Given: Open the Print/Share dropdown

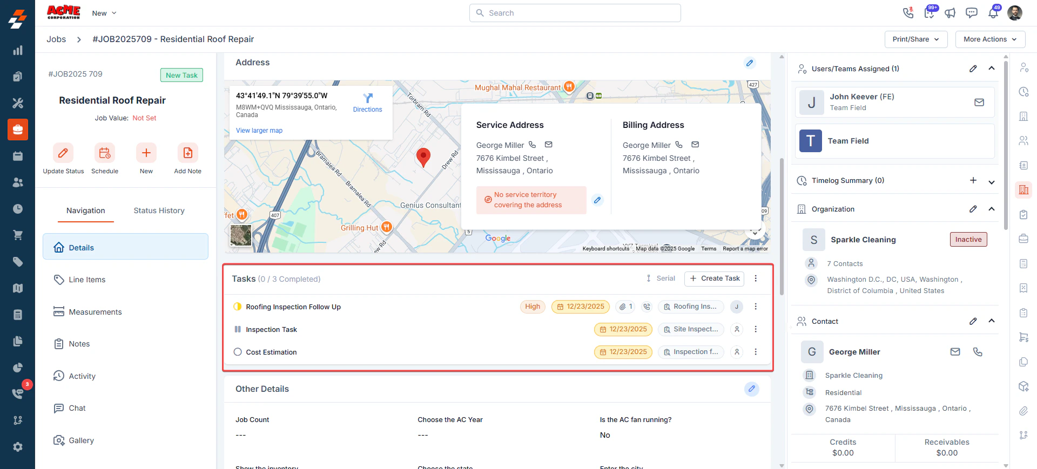Looking at the screenshot, I should point(916,39).
